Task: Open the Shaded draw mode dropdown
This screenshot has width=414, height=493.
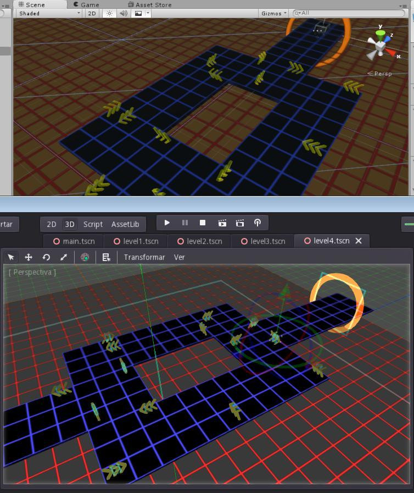Action: coord(49,13)
